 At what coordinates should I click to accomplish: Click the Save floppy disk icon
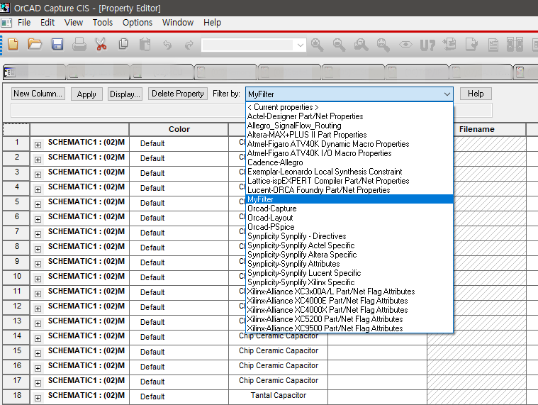coord(57,44)
